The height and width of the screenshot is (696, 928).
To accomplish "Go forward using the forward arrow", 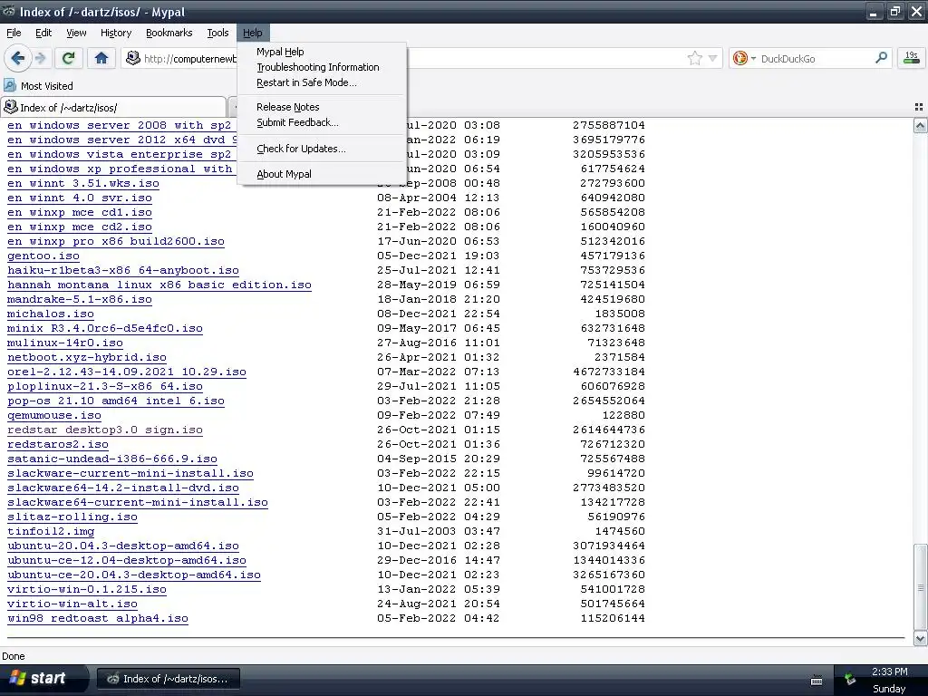I will 40,58.
